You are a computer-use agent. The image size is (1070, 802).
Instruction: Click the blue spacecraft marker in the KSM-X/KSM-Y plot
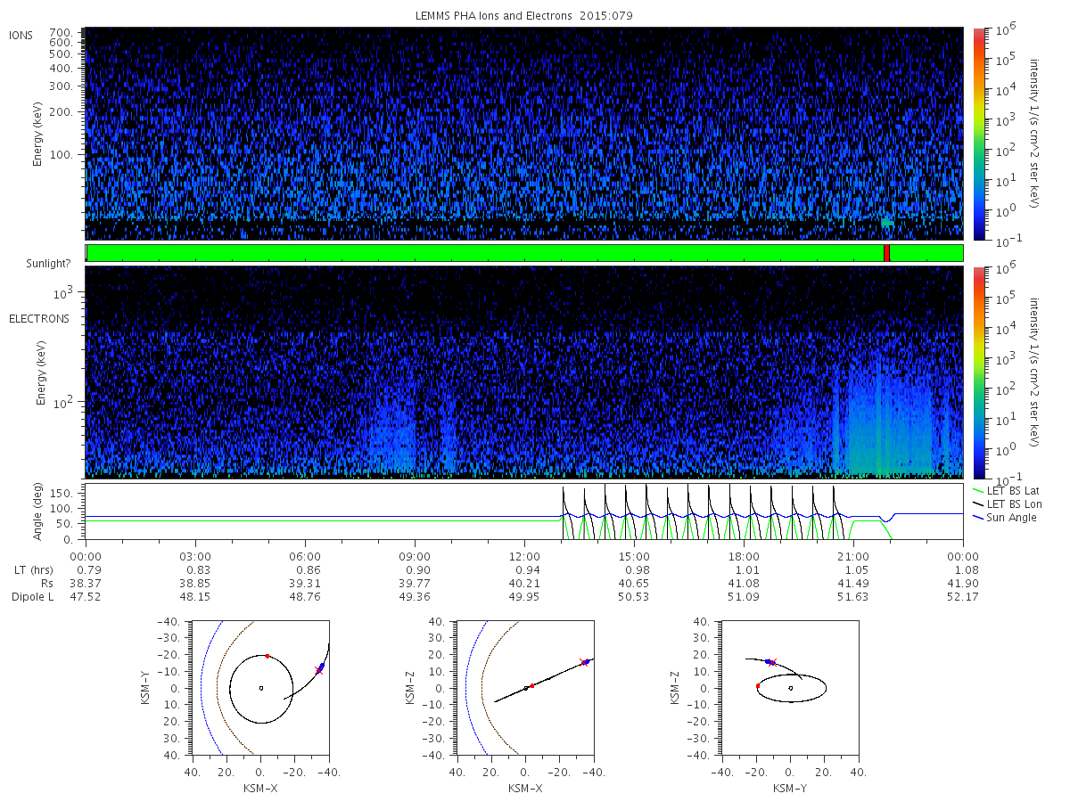point(320,667)
